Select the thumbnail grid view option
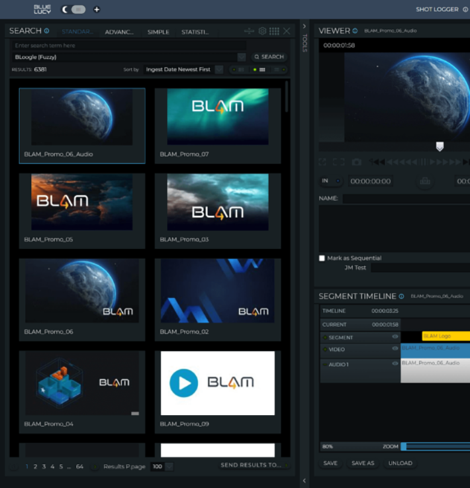 click(258, 70)
